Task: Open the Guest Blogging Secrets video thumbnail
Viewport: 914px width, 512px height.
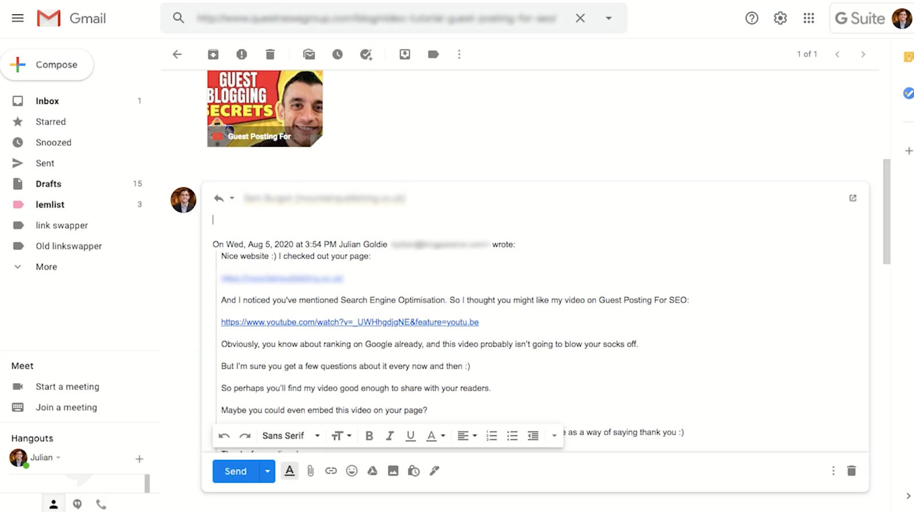Action: (x=265, y=109)
